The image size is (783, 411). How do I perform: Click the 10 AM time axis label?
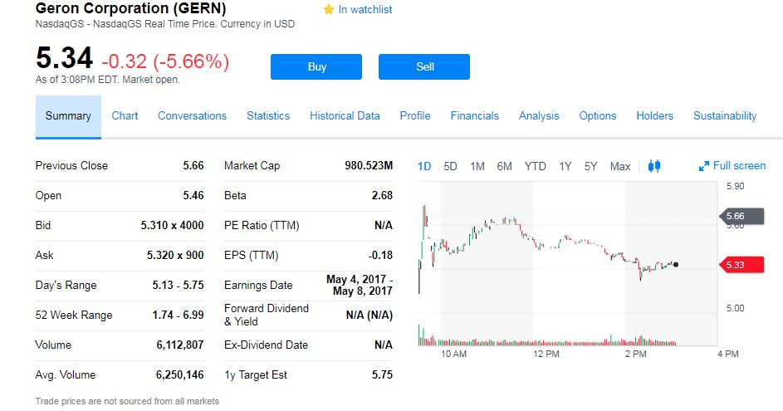tap(453, 354)
